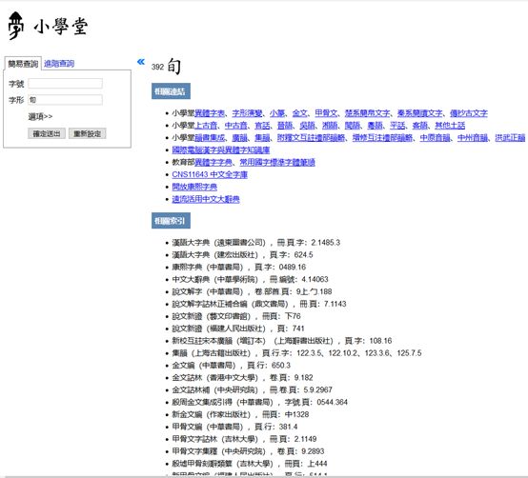
Task: Select the 甲骨文字詁林 (吉林大學) row
Action: coord(245,439)
